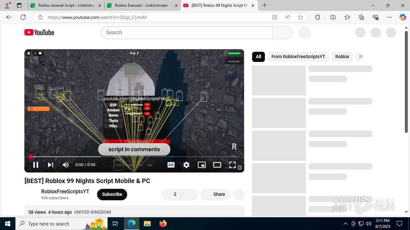The width and height of the screenshot is (410, 230).
Task: Skip to the next video
Action: coord(51,165)
